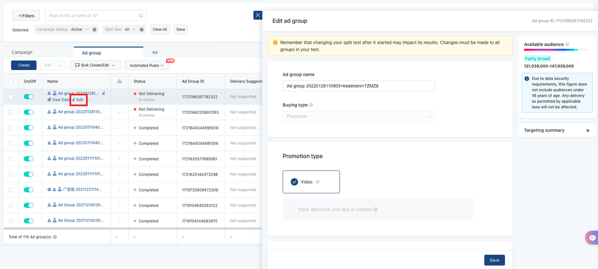Open the Automated Rules dropdown
The image size is (598, 269).
(147, 66)
